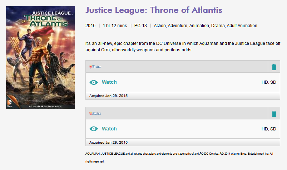Click the Throne of Atlantis poster thumbnail
The width and height of the screenshot is (287, 170).
[40, 57]
